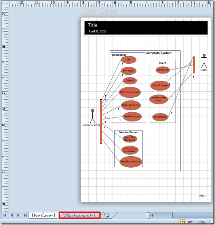Click the tab splitter handle
This screenshot has height=225, width=215.
point(148,215)
